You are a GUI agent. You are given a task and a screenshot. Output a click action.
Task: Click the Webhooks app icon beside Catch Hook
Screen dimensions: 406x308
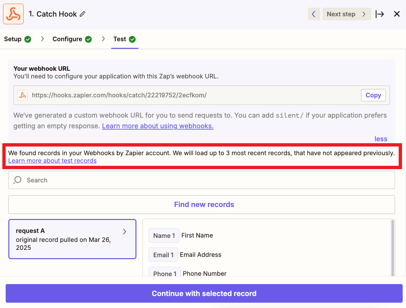tap(13, 14)
